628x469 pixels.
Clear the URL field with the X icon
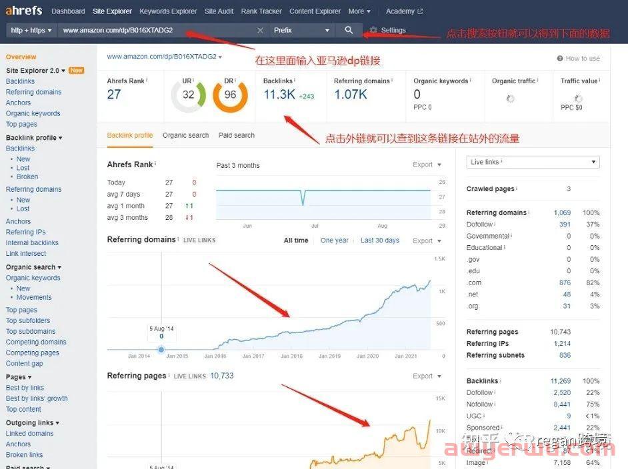[260, 31]
